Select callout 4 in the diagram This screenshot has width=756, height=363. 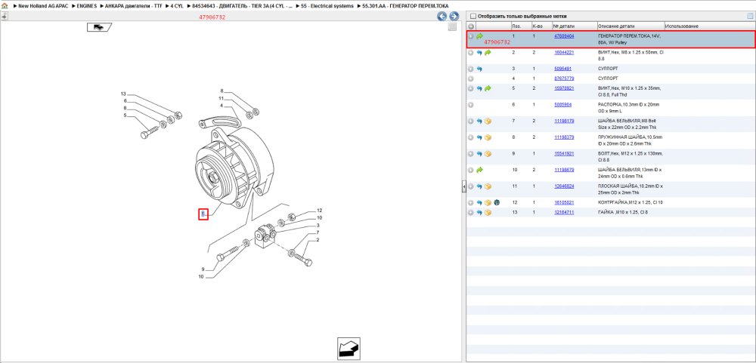(x=222, y=106)
